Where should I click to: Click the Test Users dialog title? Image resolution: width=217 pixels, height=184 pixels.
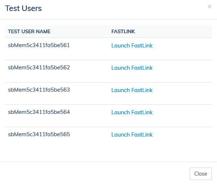tap(23, 8)
